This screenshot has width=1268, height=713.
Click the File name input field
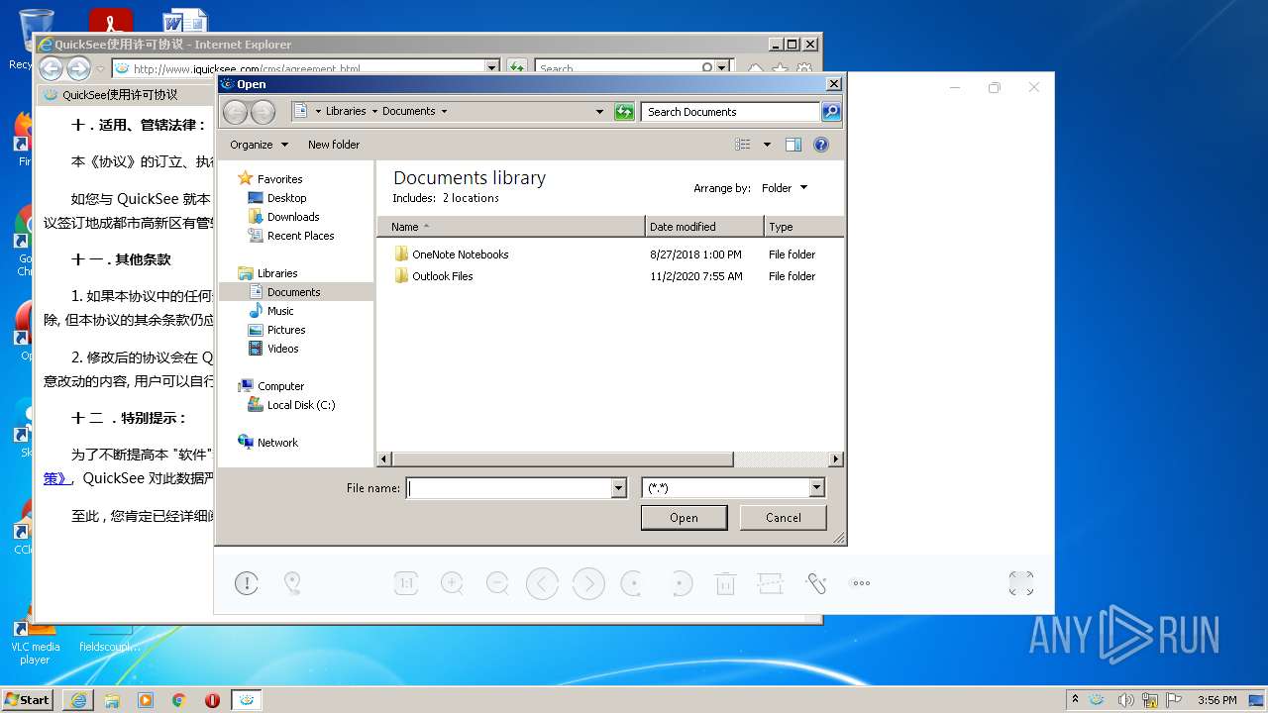tap(509, 488)
